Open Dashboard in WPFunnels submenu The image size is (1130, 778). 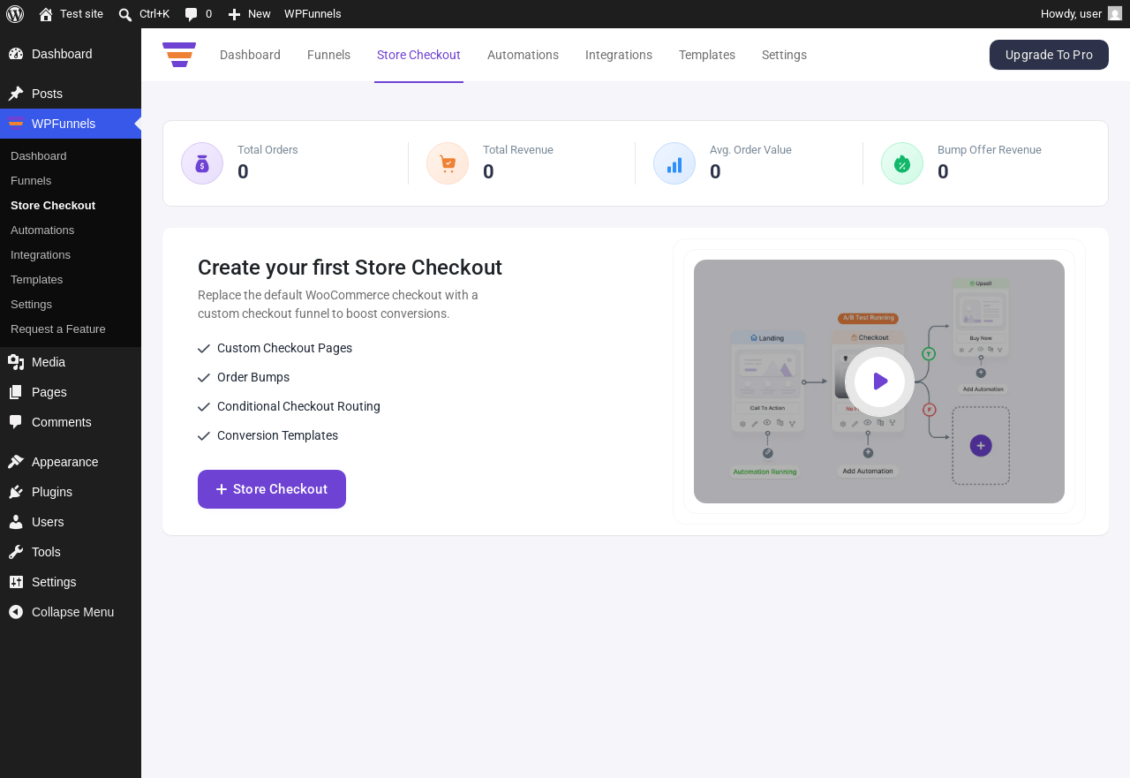pyautogui.click(x=39, y=156)
